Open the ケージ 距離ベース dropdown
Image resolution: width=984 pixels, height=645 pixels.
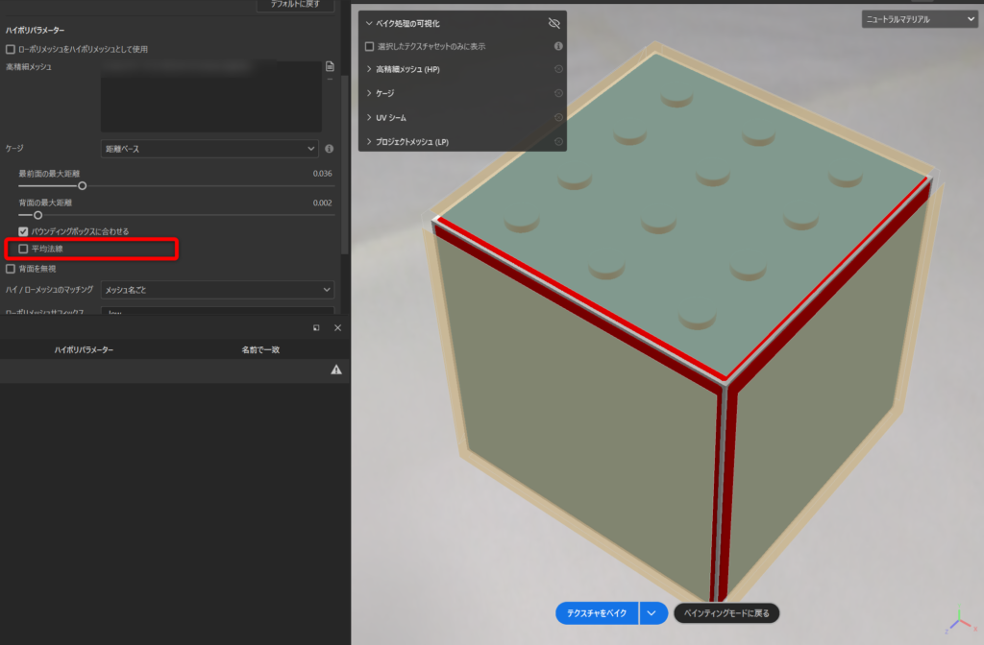point(209,149)
